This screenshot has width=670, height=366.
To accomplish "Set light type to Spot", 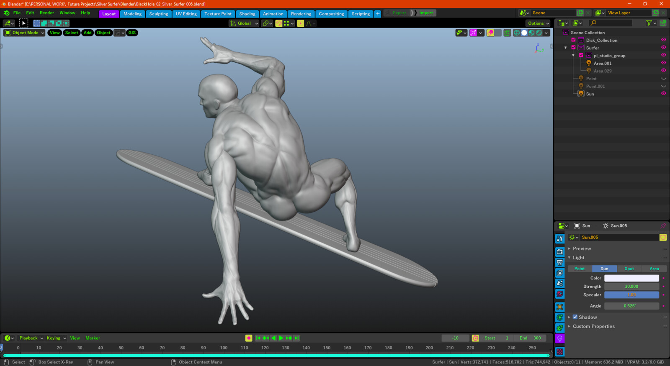I will point(629,269).
